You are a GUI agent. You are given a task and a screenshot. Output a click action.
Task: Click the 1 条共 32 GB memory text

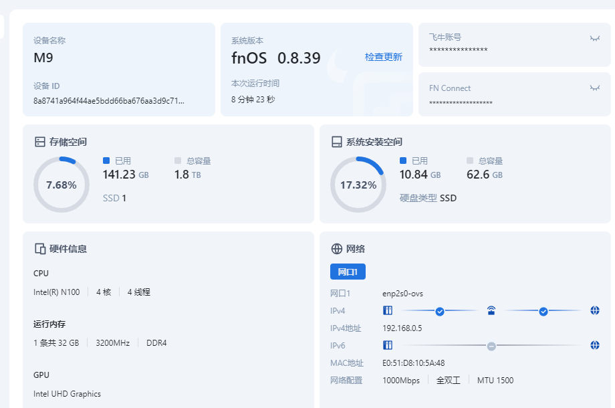pos(56,343)
